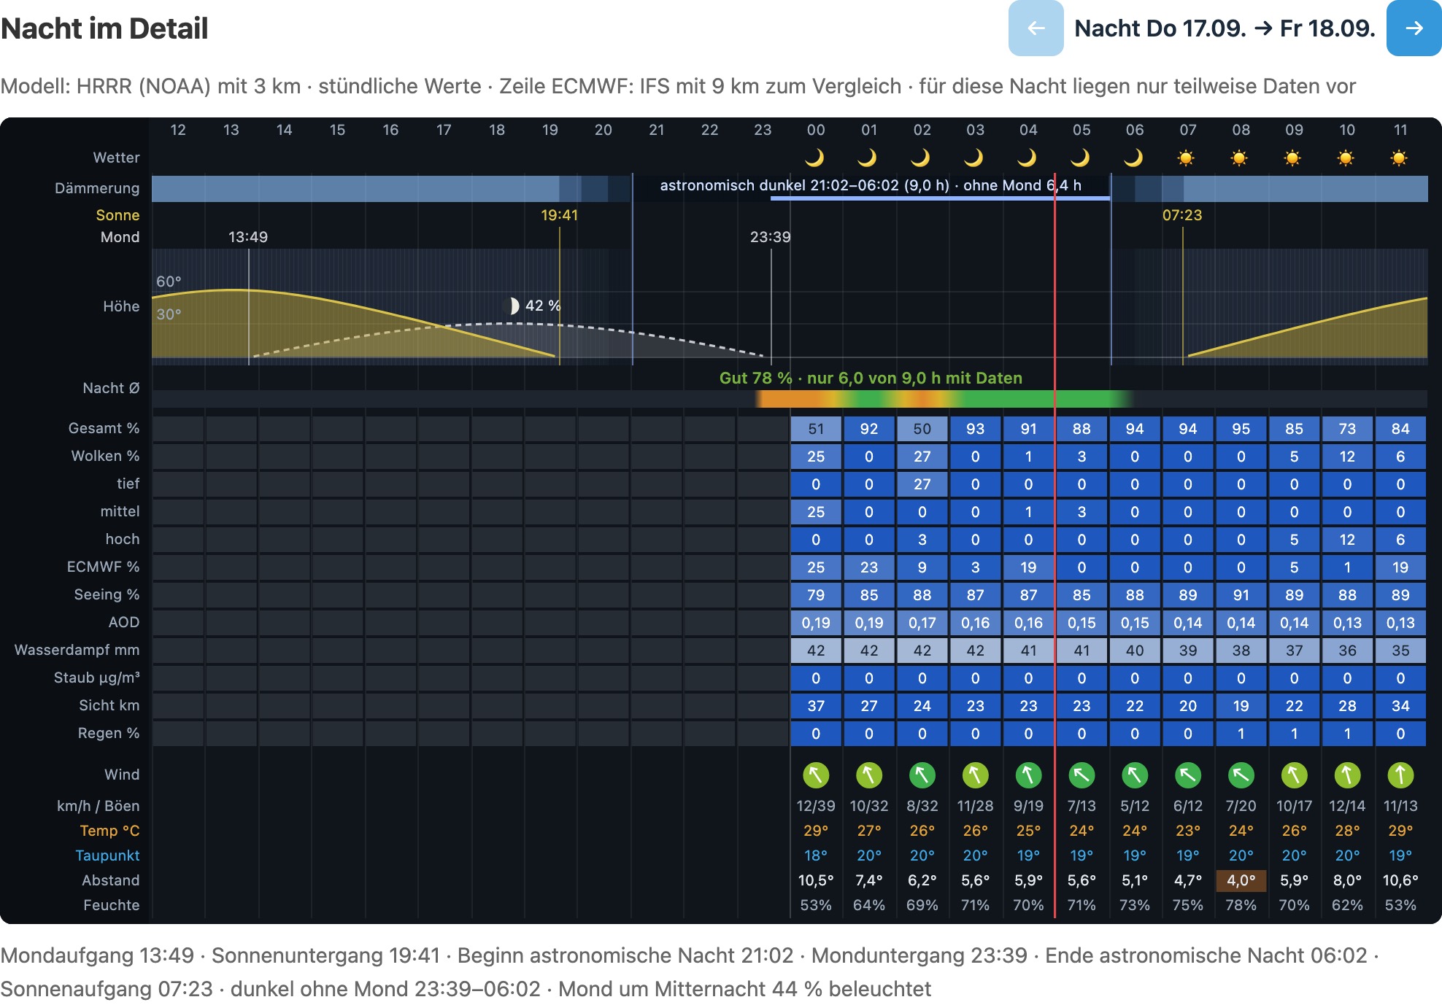
Task: Click Gesamt % cell with value 51
Action: [816, 429]
